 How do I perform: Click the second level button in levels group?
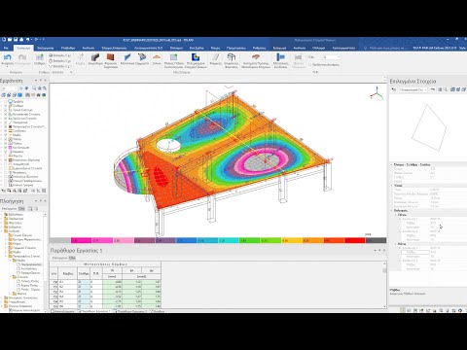pos(60,60)
